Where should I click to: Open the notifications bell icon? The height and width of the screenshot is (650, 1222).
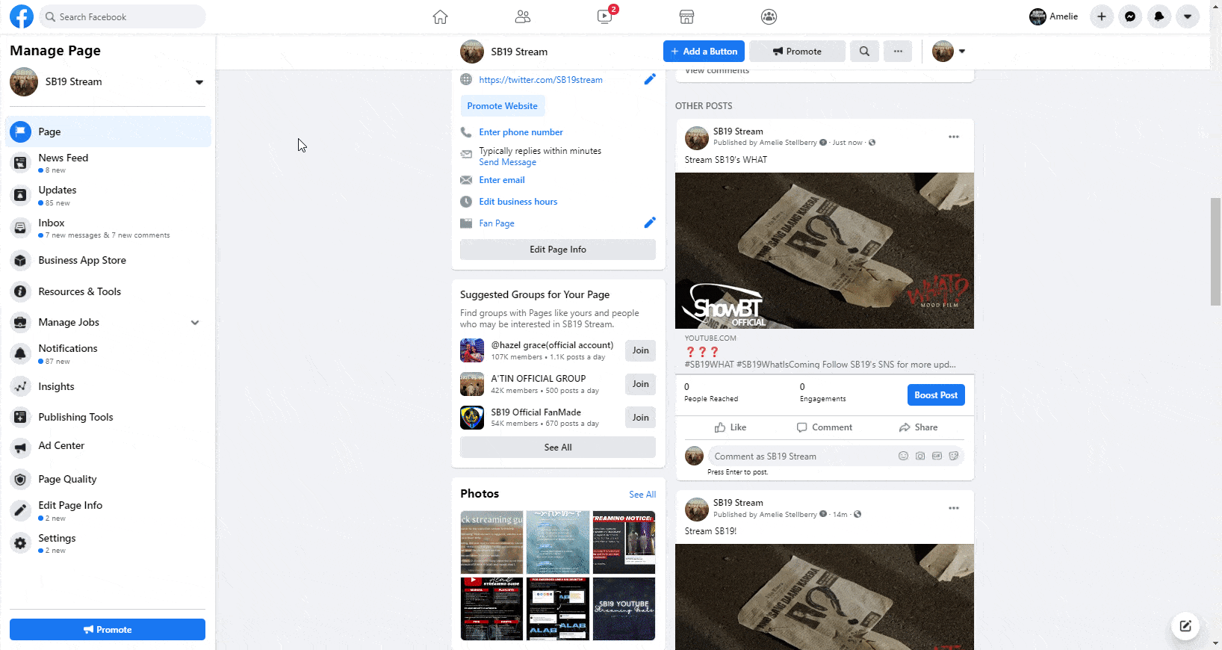click(x=1159, y=16)
